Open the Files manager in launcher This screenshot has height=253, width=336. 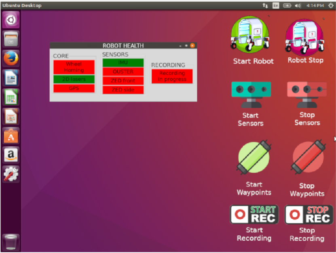pyautogui.click(x=11, y=39)
